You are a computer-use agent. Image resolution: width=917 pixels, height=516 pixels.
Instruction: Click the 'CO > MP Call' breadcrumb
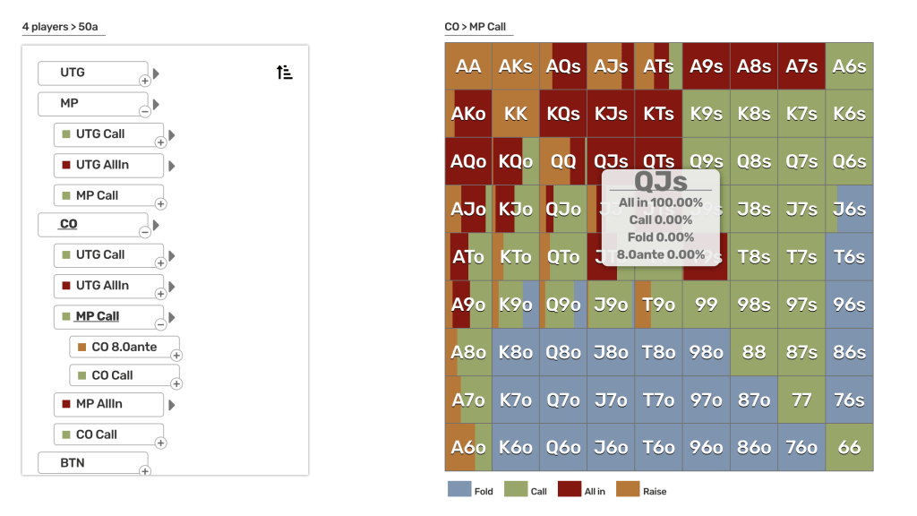[476, 28]
